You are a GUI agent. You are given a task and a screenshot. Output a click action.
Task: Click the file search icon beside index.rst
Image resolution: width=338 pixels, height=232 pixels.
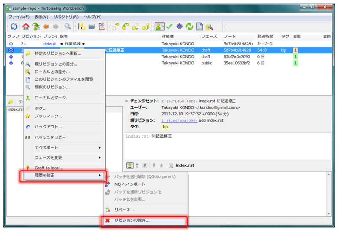tap(171, 165)
